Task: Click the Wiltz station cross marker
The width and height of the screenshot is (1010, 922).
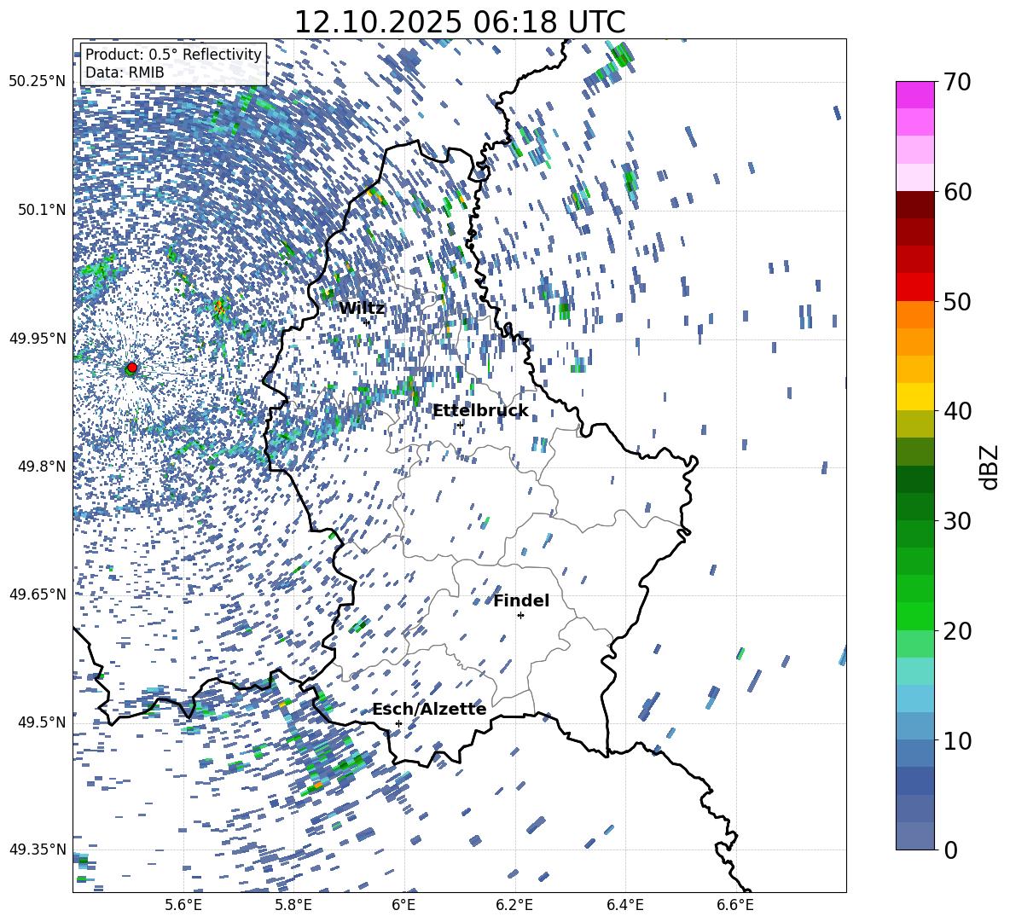Action: pyautogui.click(x=367, y=322)
